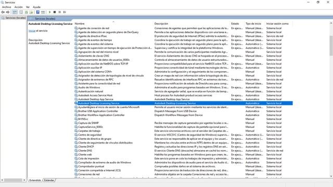The height and width of the screenshot is (187, 333).
Task: Open the Ayuda menu
Action: (x=36, y=7)
